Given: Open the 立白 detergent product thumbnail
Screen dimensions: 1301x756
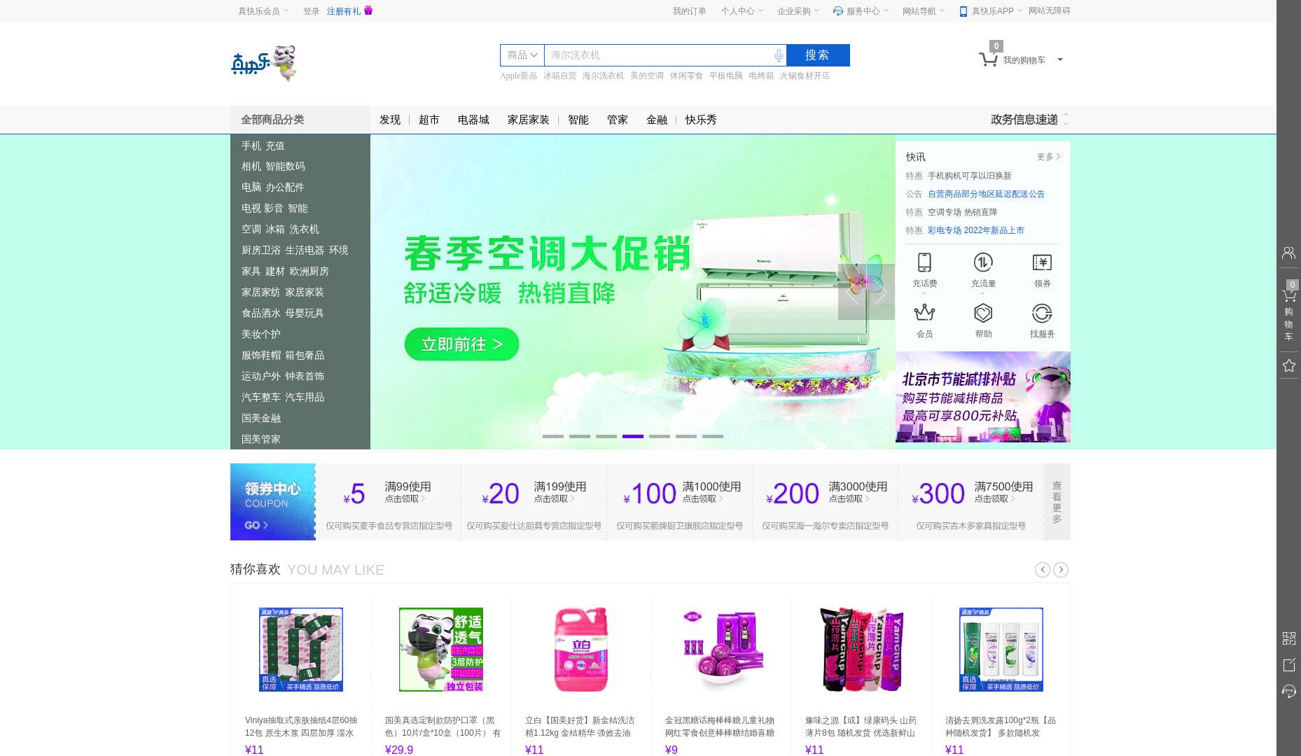Looking at the screenshot, I should coord(581,650).
